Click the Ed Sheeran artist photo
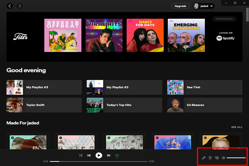This screenshot has width=249, height=166. tap(175, 105)
